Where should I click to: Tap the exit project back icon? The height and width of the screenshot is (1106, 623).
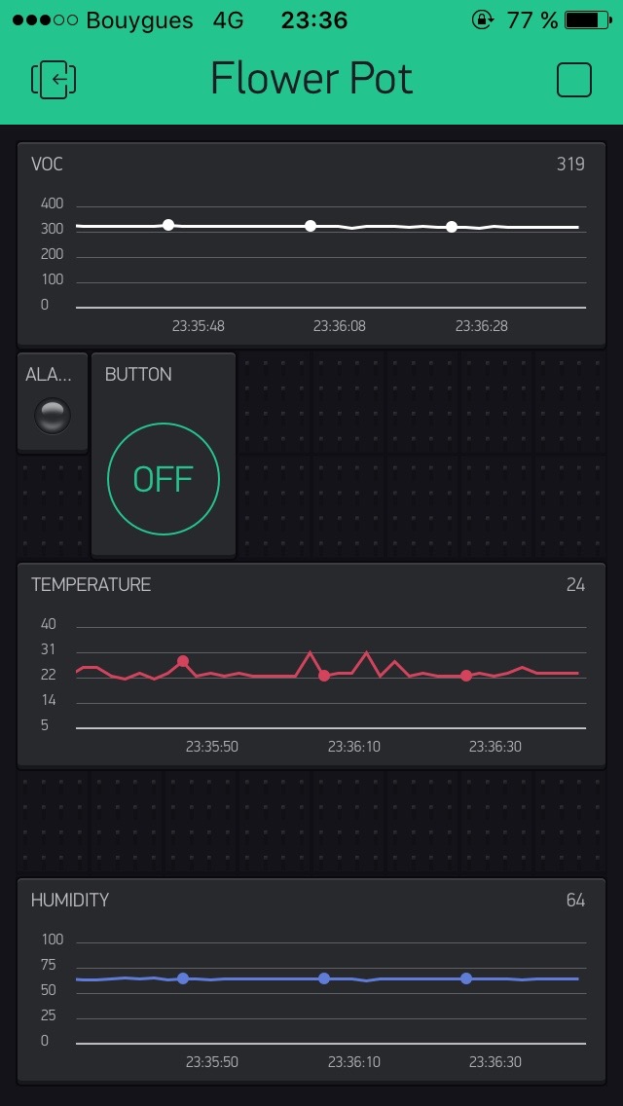click(55, 80)
